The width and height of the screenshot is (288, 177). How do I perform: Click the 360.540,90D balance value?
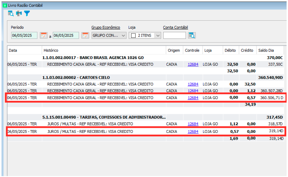pyautogui.click(x=271, y=78)
